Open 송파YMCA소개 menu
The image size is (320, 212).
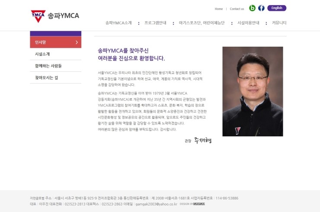tap(118, 23)
